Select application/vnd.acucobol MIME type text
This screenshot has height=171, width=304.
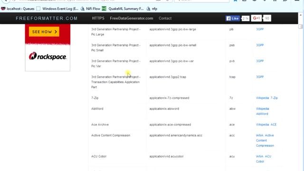pos(166,156)
